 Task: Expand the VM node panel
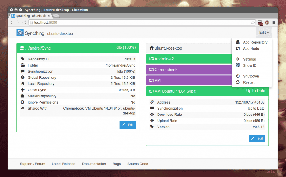189,80
